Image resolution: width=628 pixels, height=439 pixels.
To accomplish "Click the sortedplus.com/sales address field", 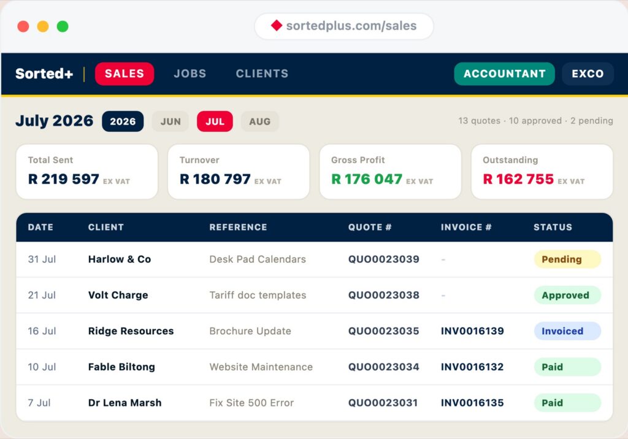I will coord(344,26).
